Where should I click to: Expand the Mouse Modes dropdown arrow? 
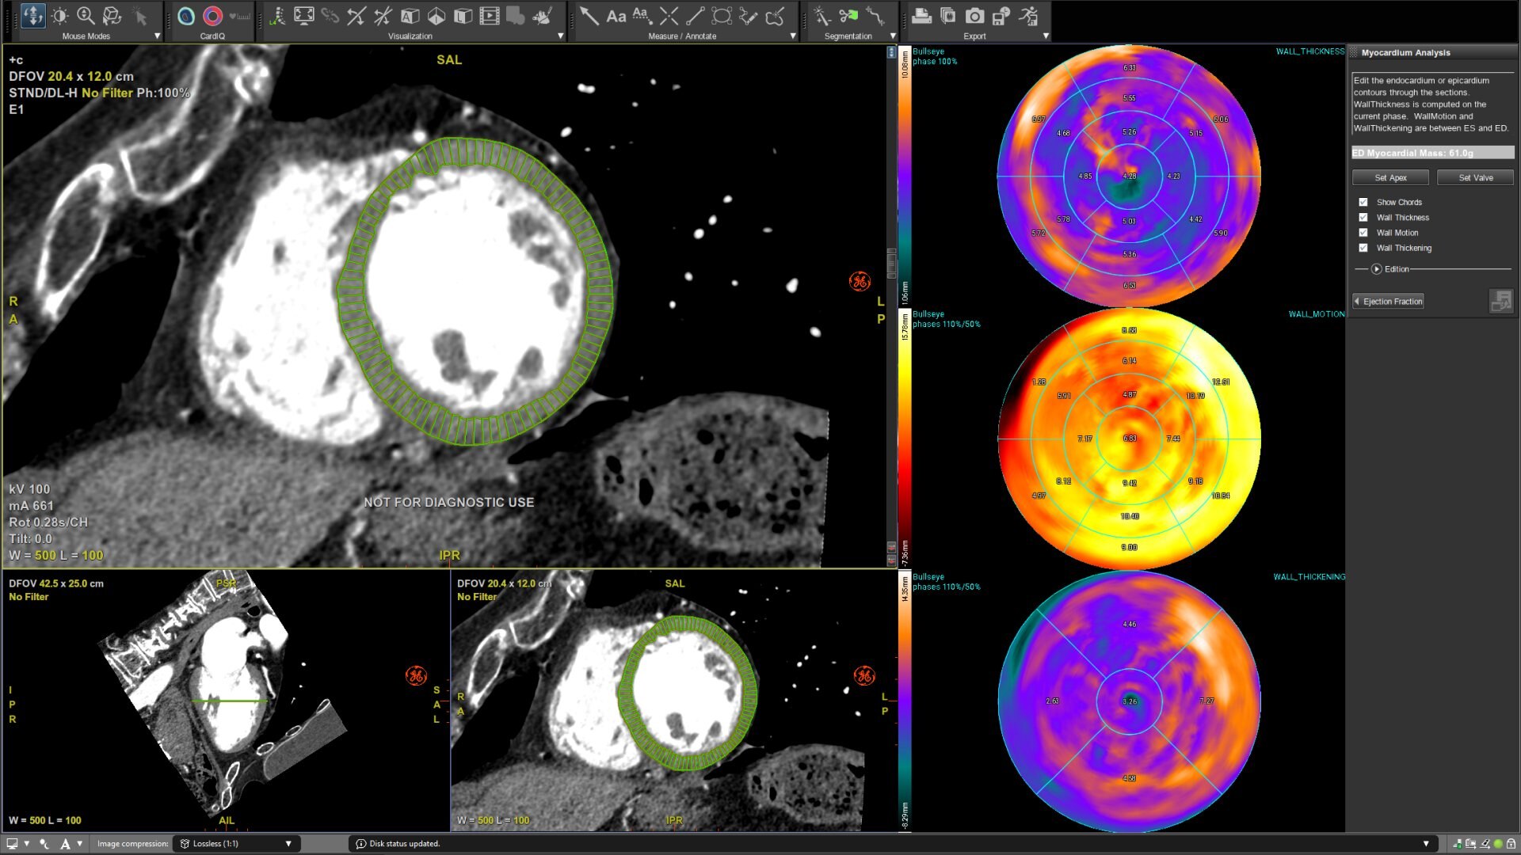pyautogui.click(x=157, y=36)
